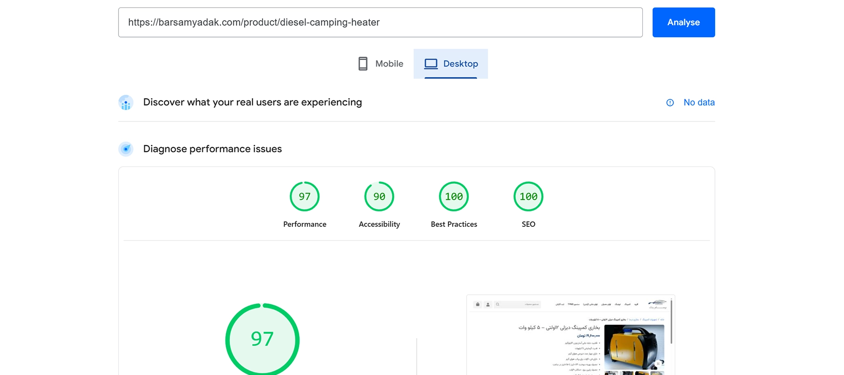Viewport: 844px width, 375px height.
Task: Click the desktop laptop icon
Action: pos(431,64)
